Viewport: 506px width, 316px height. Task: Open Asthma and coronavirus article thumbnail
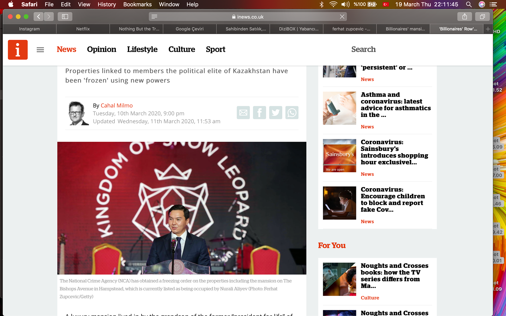point(339,108)
